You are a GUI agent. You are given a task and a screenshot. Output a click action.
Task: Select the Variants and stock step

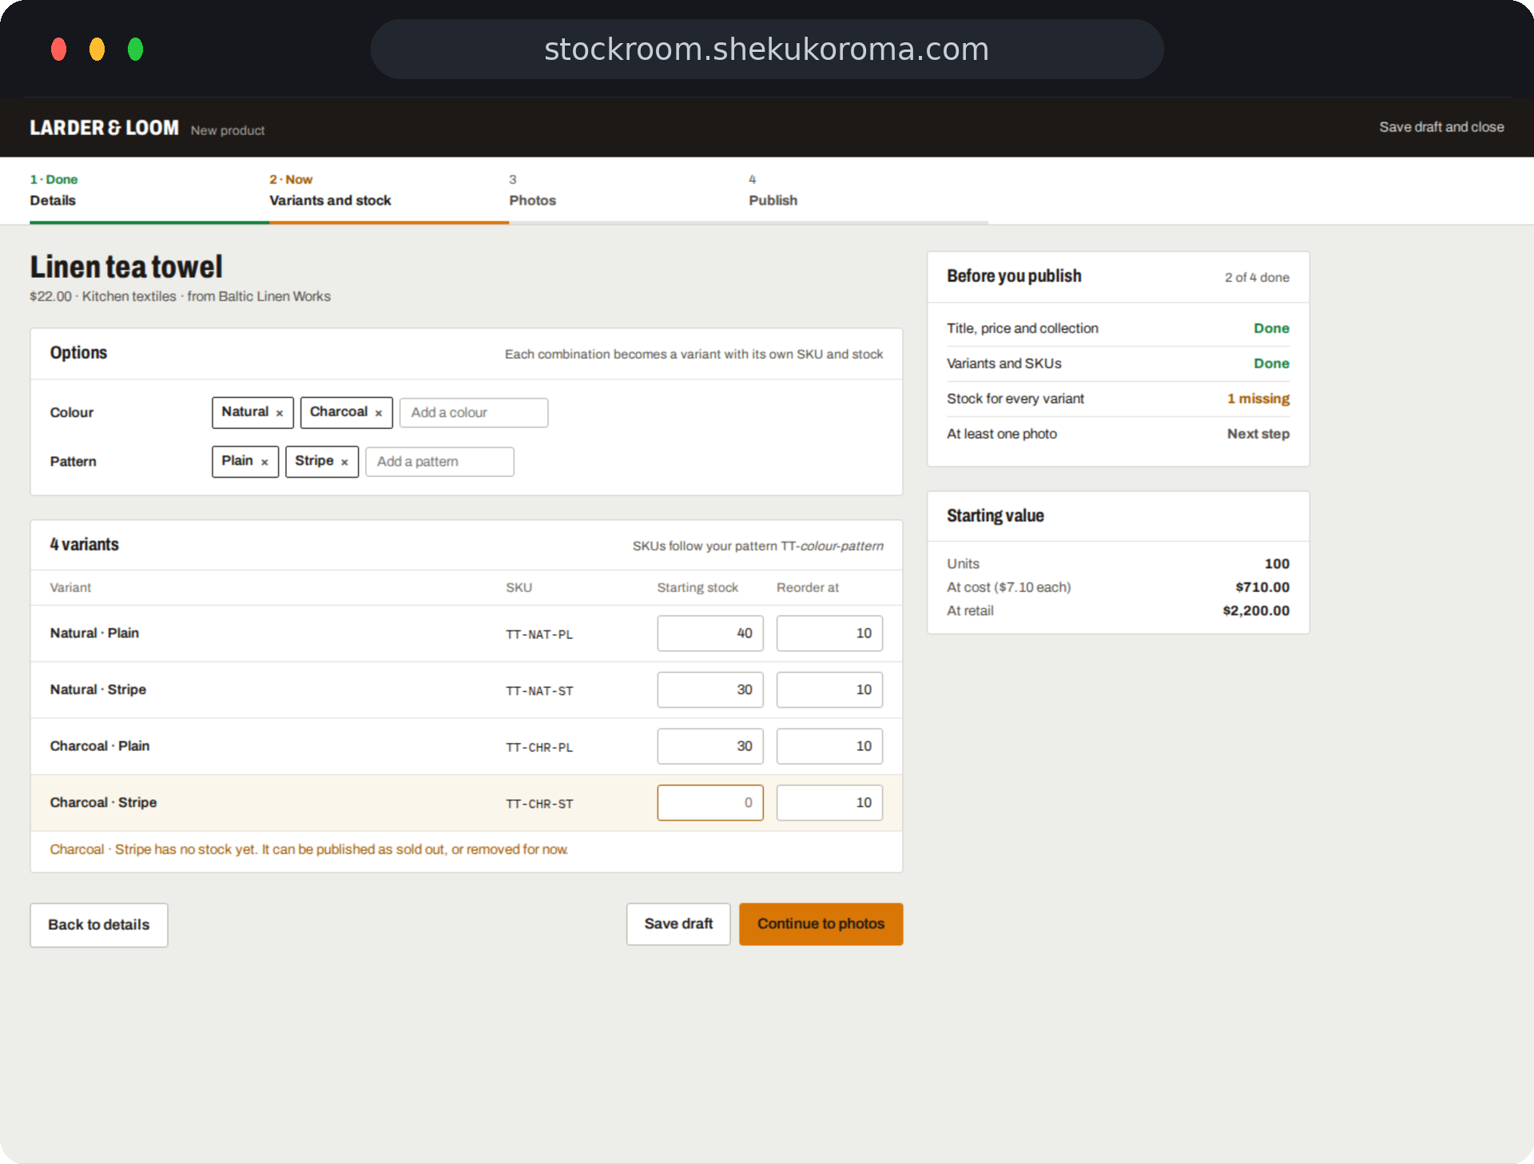[x=389, y=190]
